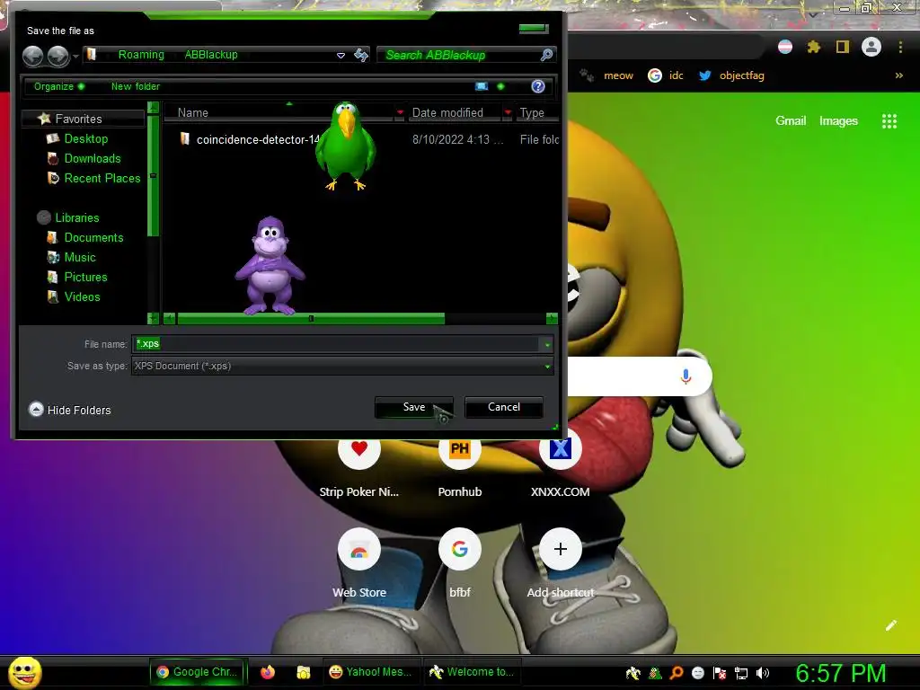Click the purple Bonzi gorilla character
Screen dimensions: 920x690
pyautogui.click(x=270, y=266)
